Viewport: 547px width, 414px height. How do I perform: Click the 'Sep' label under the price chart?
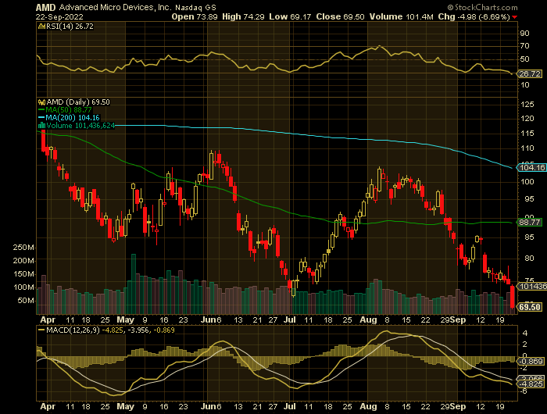click(x=458, y=319)
